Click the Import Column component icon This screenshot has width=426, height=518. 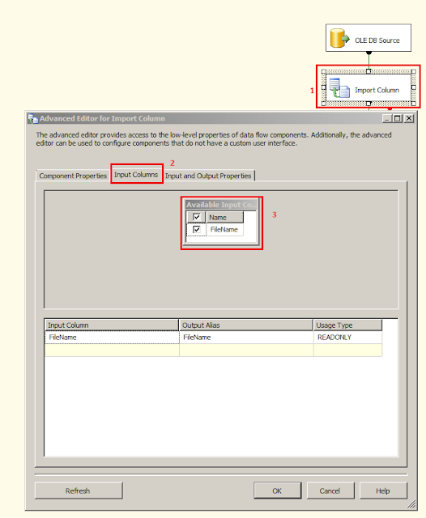click(x=339, y=88)
